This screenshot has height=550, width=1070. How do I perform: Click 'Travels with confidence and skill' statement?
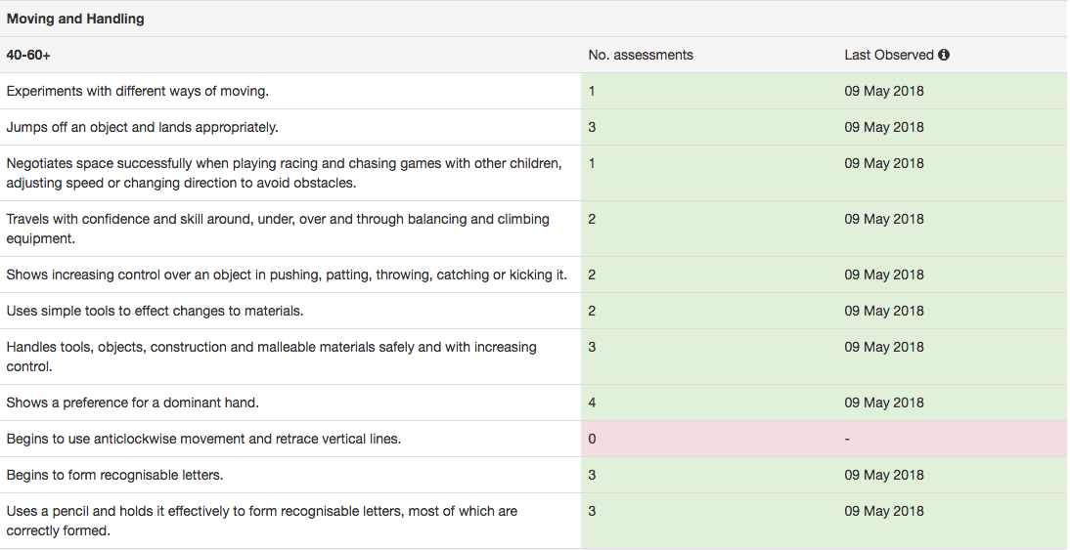tap(278, 229)
